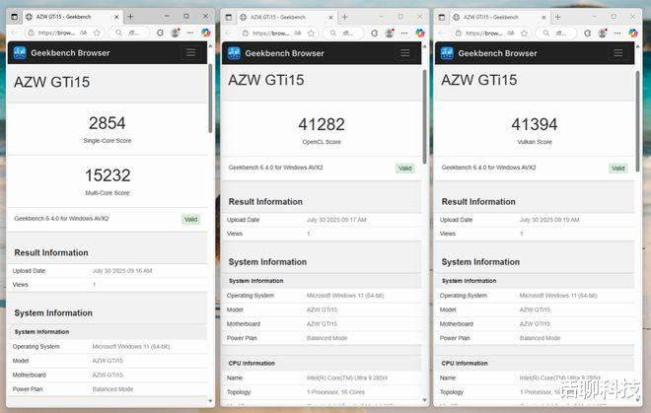Screen dimensions: 651x413
Task: Open tab actions menu in OpenCL window
Action: point(229,17)
